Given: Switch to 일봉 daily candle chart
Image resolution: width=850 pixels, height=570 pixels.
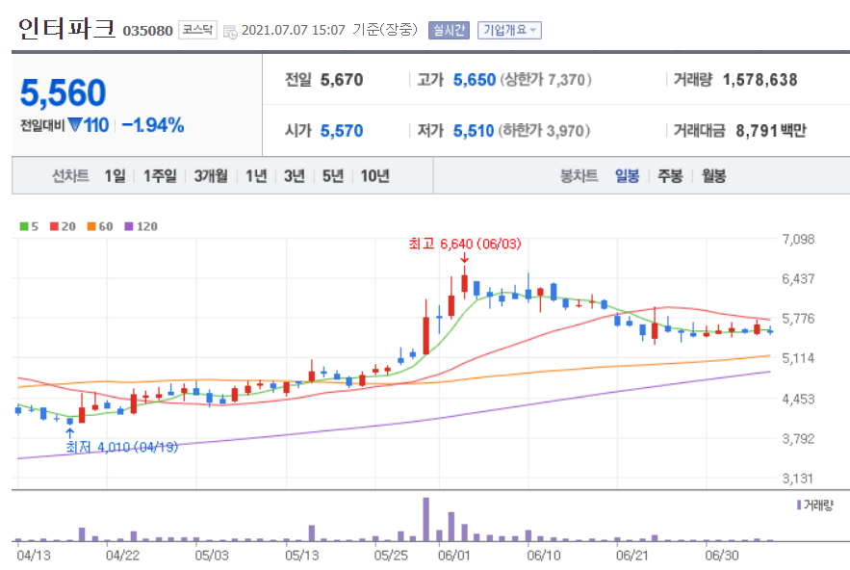Looking at the screenshot, I should pos(628,176).
